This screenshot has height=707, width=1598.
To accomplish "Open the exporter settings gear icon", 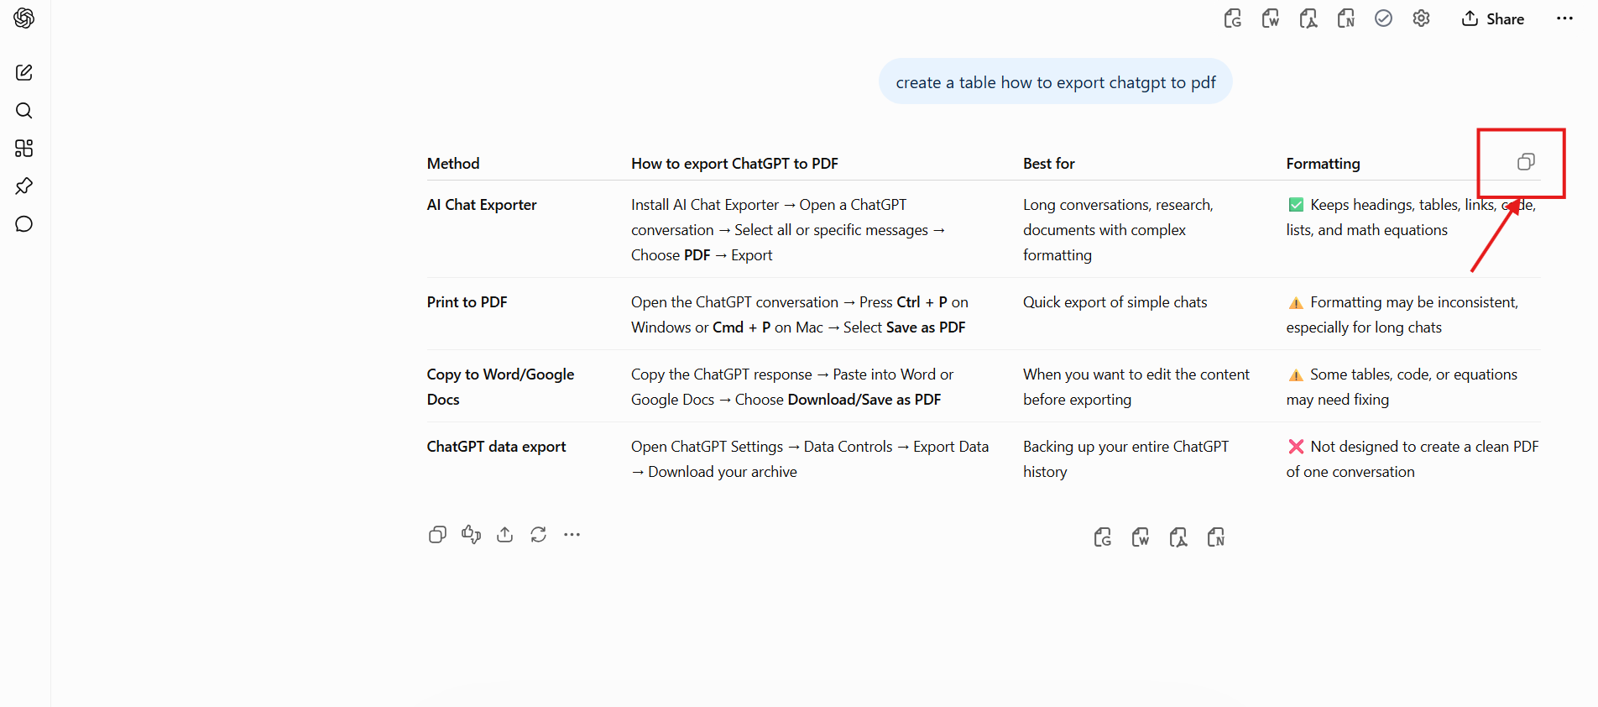I will coord(1421,18).
